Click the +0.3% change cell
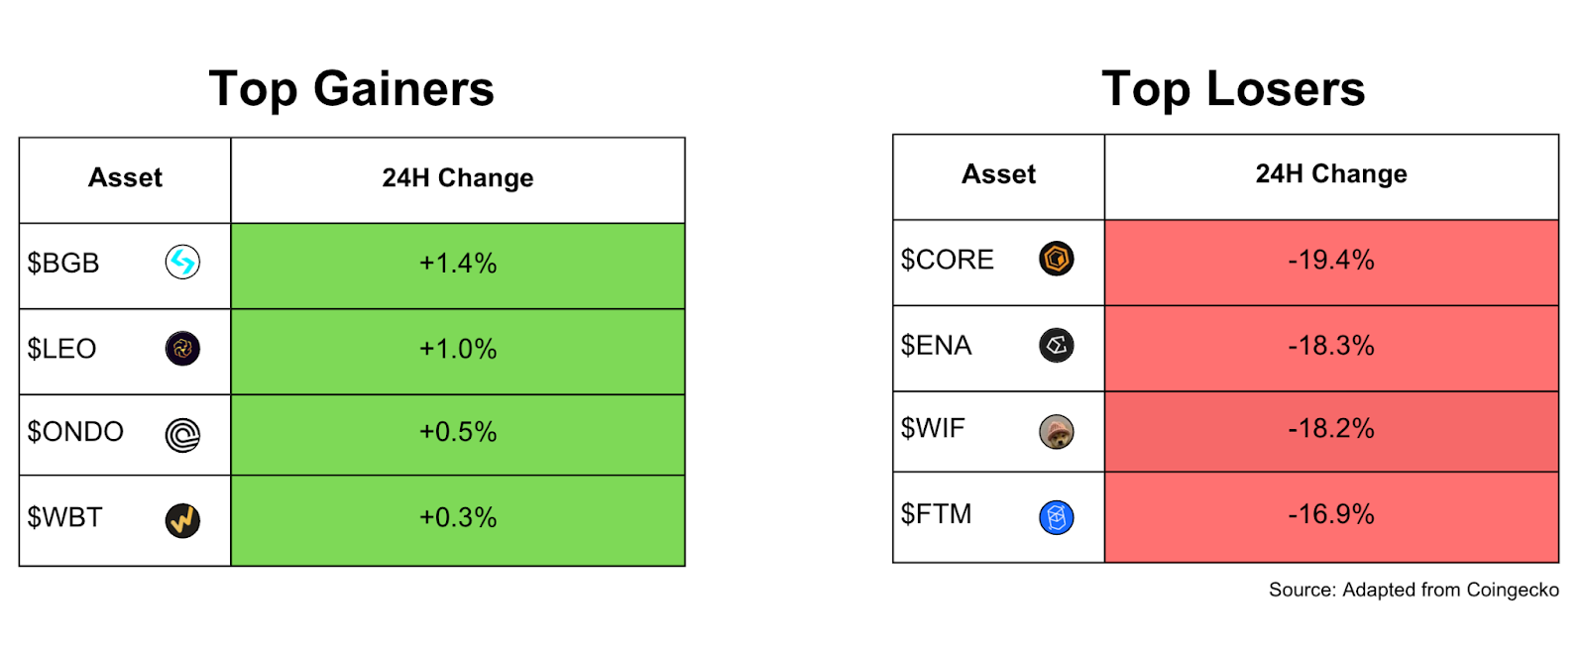This screenshot has height=648, width=1586. pyautogui.click(x=458, y=518)
